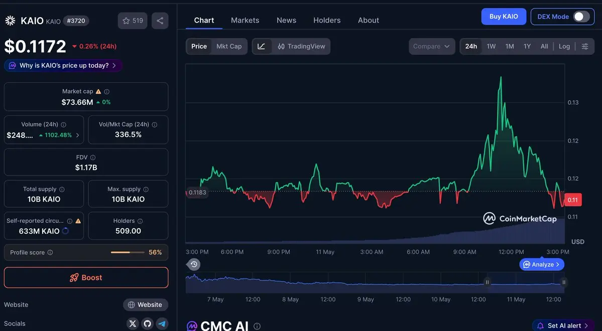
Task: Toggle the DEX Mode switch
Action: click(581, 17)
